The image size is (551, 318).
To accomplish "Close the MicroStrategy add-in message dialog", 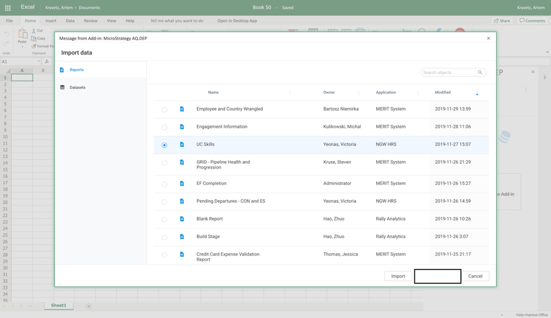I will [x=488, y=39].
